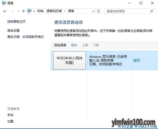Screen dimensions: 158x129
Task: Click 下移 in the toolbar
Action: tap(96, 45)
